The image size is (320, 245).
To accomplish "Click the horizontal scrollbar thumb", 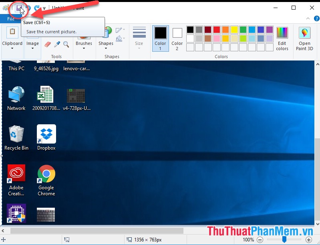I will click(97, 231).
